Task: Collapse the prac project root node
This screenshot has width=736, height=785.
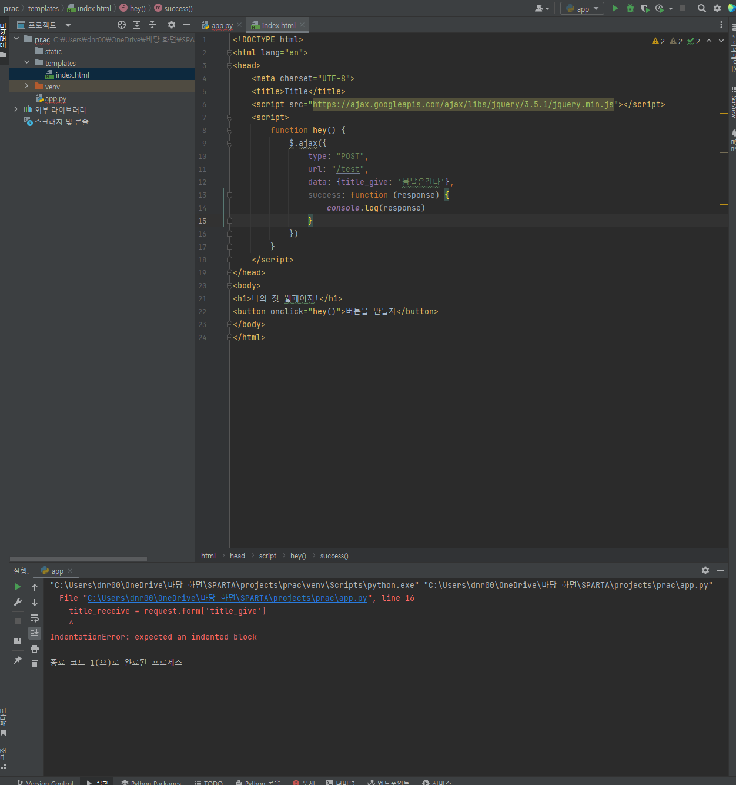Action: (16, 39)
